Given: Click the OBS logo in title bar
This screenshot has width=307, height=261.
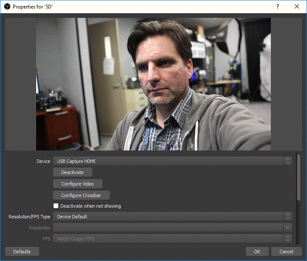Looking at the screenshot, I should pyautogui.click(x=7, y=6).
